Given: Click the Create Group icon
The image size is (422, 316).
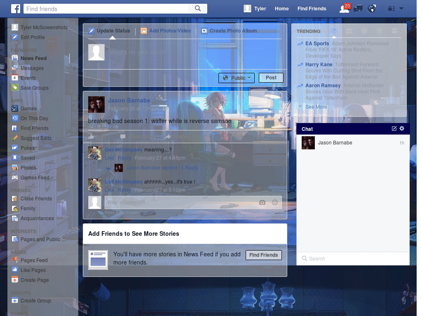Looking at the screenshot, I should click(x=15, y=301).
